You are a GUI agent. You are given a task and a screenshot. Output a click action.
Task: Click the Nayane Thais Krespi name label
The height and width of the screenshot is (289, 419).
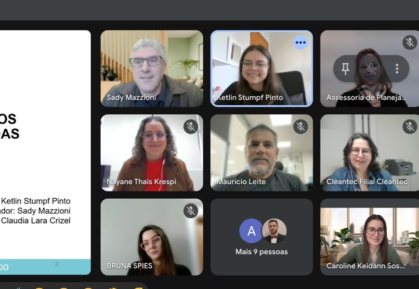(x=142, y=182)
